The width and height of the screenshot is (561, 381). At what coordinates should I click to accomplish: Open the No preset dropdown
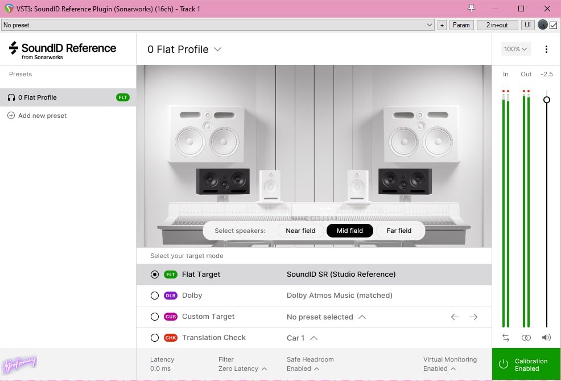(x=217, y=25)
